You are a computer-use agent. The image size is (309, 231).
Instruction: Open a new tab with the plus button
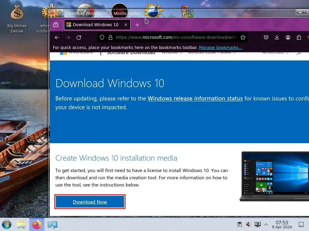(x=137, y=25)
